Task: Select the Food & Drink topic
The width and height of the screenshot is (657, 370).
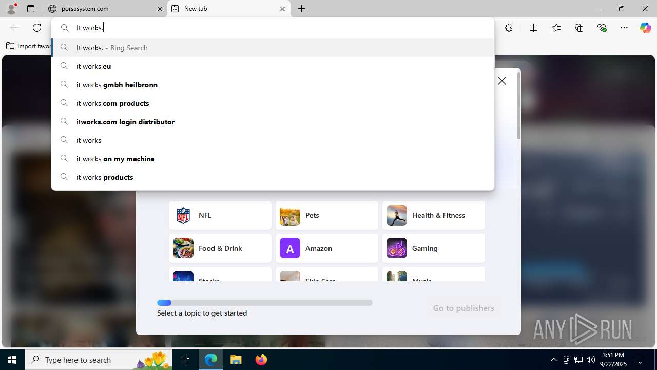Action: click(x=220, y=248)
